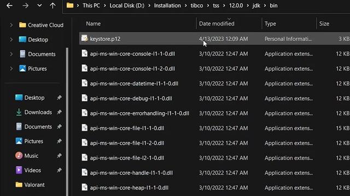350x196 pixels.
Task: Open the Installation breadcrumb segment
Action: (x=167, y=5)
